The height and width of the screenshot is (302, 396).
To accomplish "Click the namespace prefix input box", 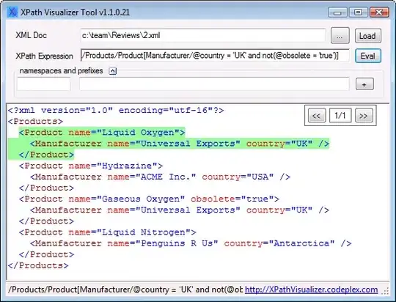I will [x=44, y=84].
